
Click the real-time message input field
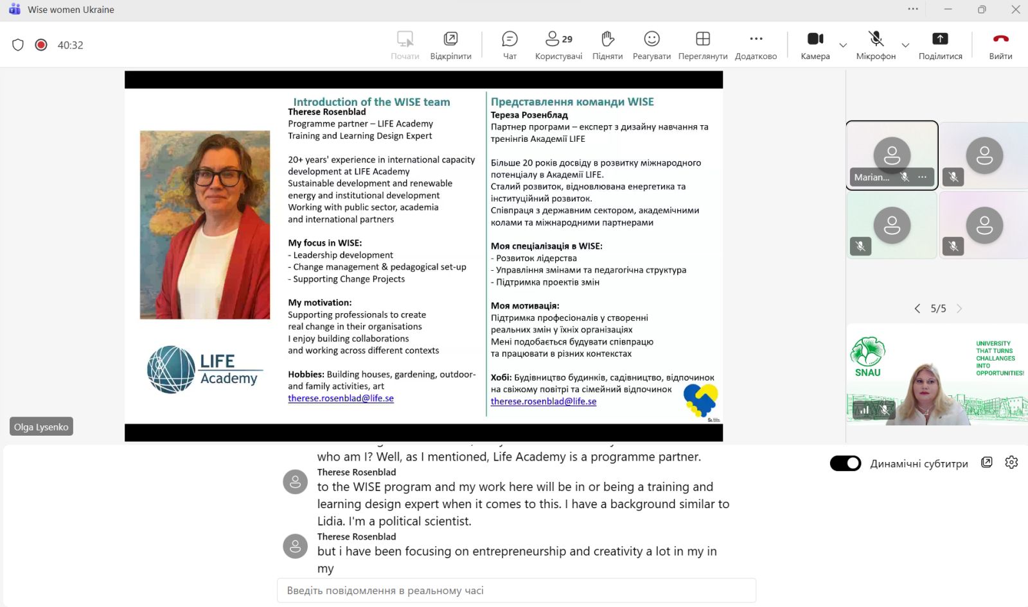pos(516,590)
